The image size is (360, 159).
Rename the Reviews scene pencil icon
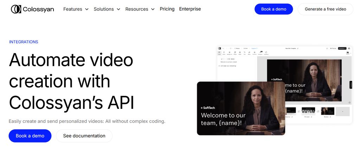330,117
